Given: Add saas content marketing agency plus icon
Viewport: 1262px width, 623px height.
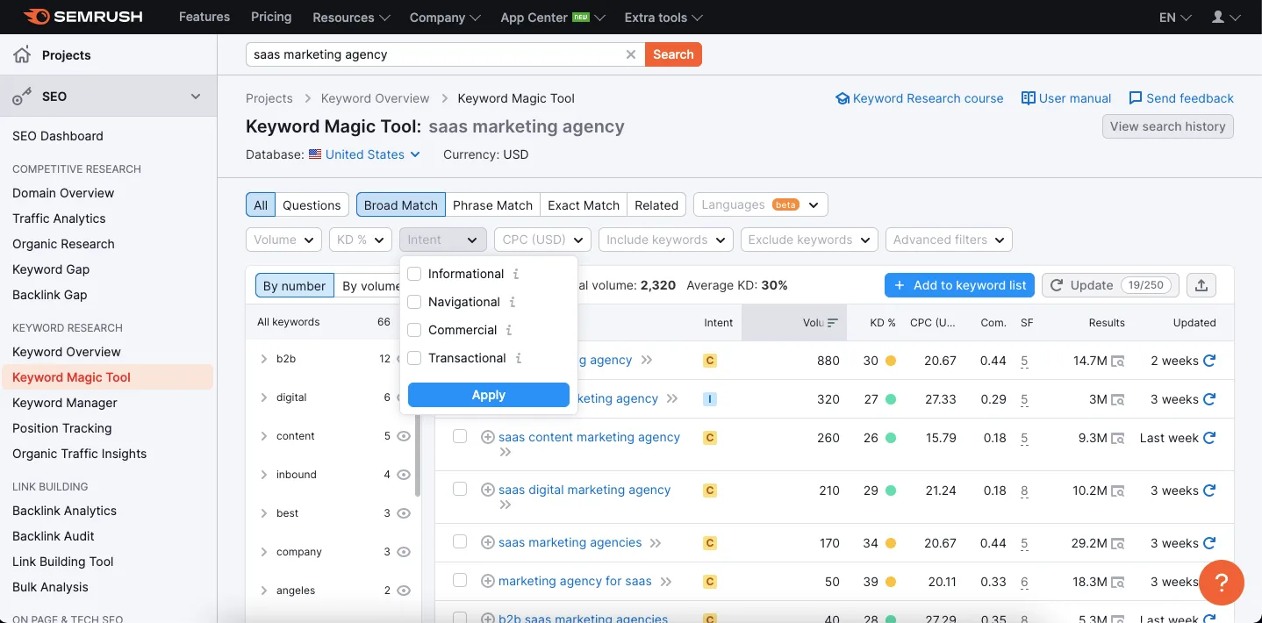Looking at the screenshot, I should point(488,437).
